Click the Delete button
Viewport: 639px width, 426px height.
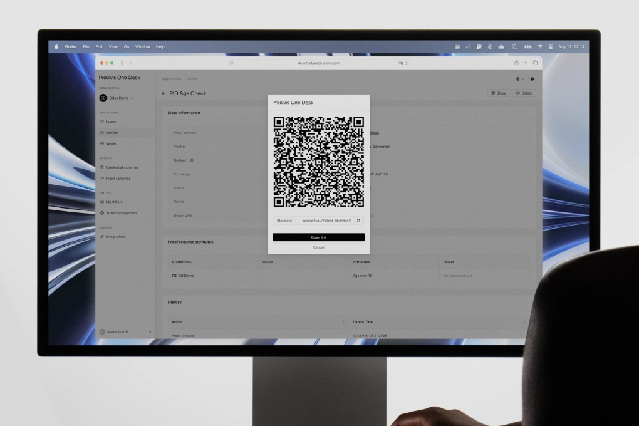point(524,93)
